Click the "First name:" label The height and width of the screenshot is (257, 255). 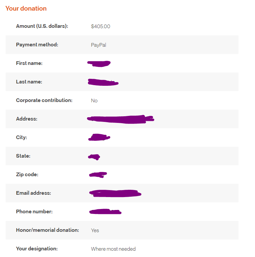tap(29, 63)
